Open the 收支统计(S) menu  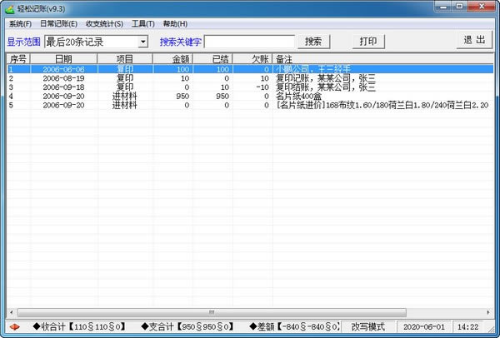104,24
